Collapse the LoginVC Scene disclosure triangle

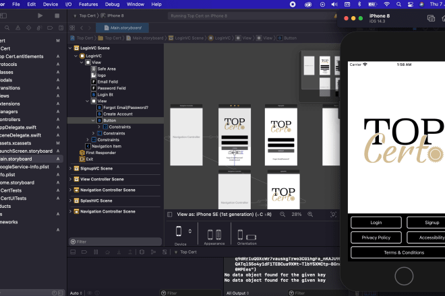point(70,48)
